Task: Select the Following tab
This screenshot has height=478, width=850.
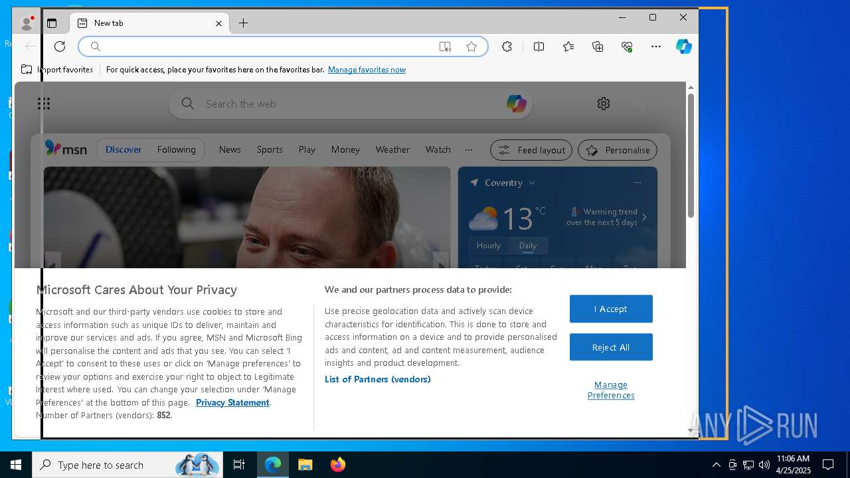Action: tap(177, 150)
